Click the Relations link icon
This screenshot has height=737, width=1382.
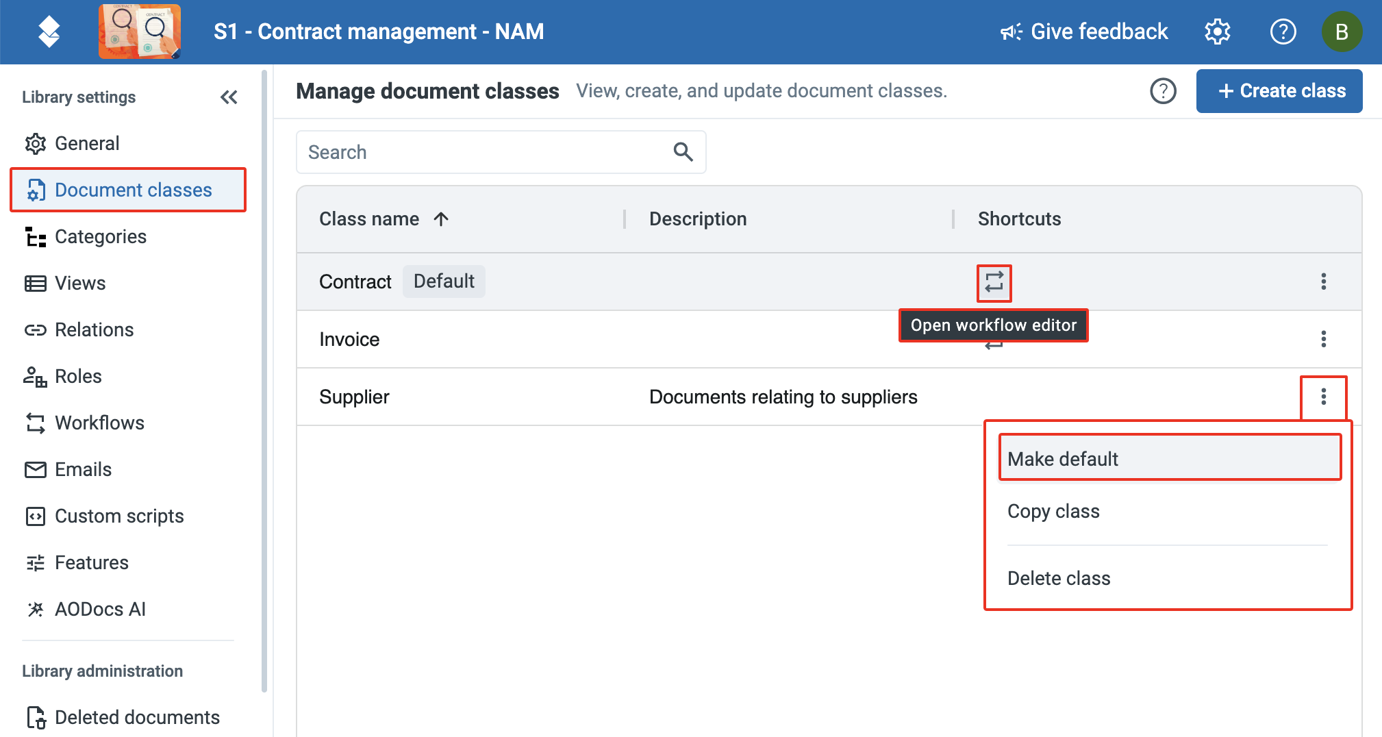pyautogui.click(x=35, y=330)
